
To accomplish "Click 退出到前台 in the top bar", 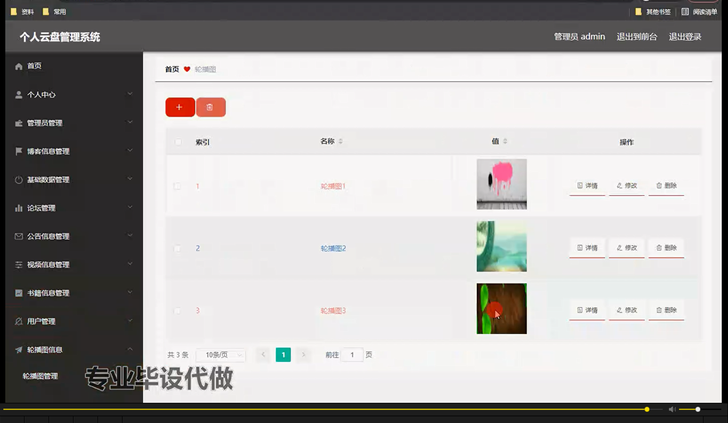I will point(637,36).
